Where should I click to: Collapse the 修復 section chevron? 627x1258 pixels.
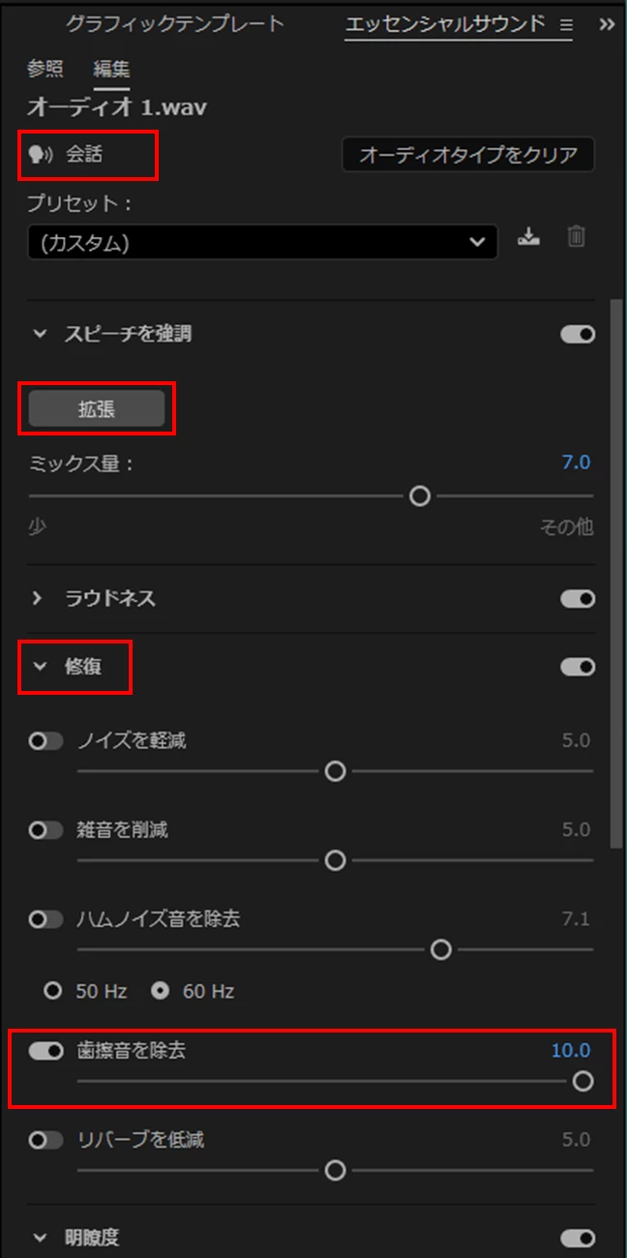(40, 667)
